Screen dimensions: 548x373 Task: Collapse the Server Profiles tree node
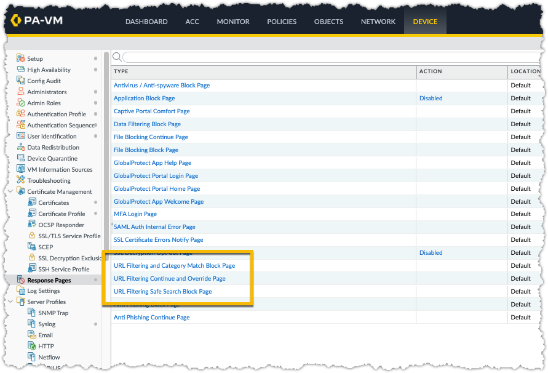coord(10,302)
